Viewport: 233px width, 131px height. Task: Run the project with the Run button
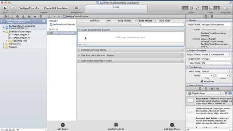[x=5, y=8]
